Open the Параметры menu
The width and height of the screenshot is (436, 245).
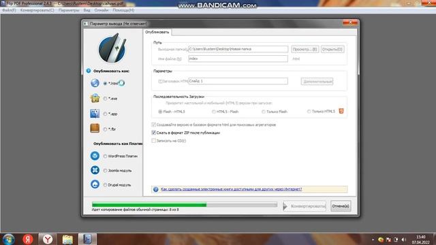[69, 10]
